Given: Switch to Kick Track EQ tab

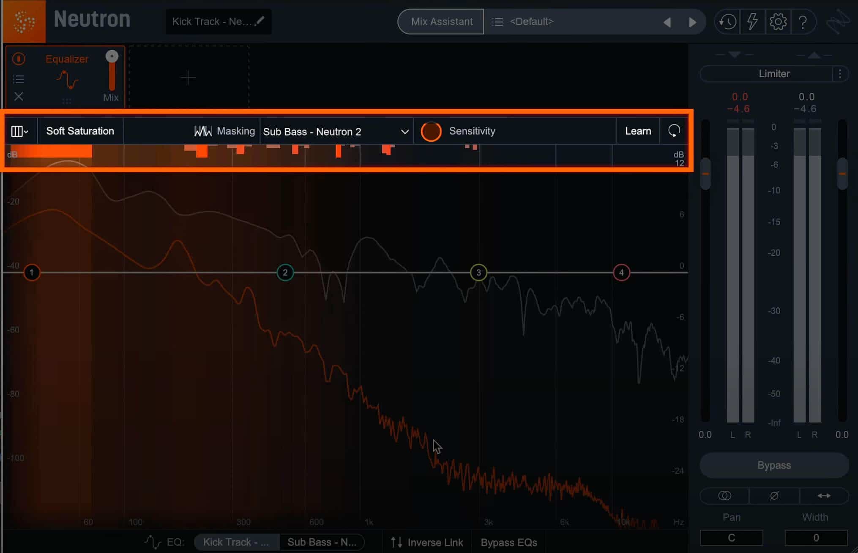Looking at the screenshot, I should 237,542.
